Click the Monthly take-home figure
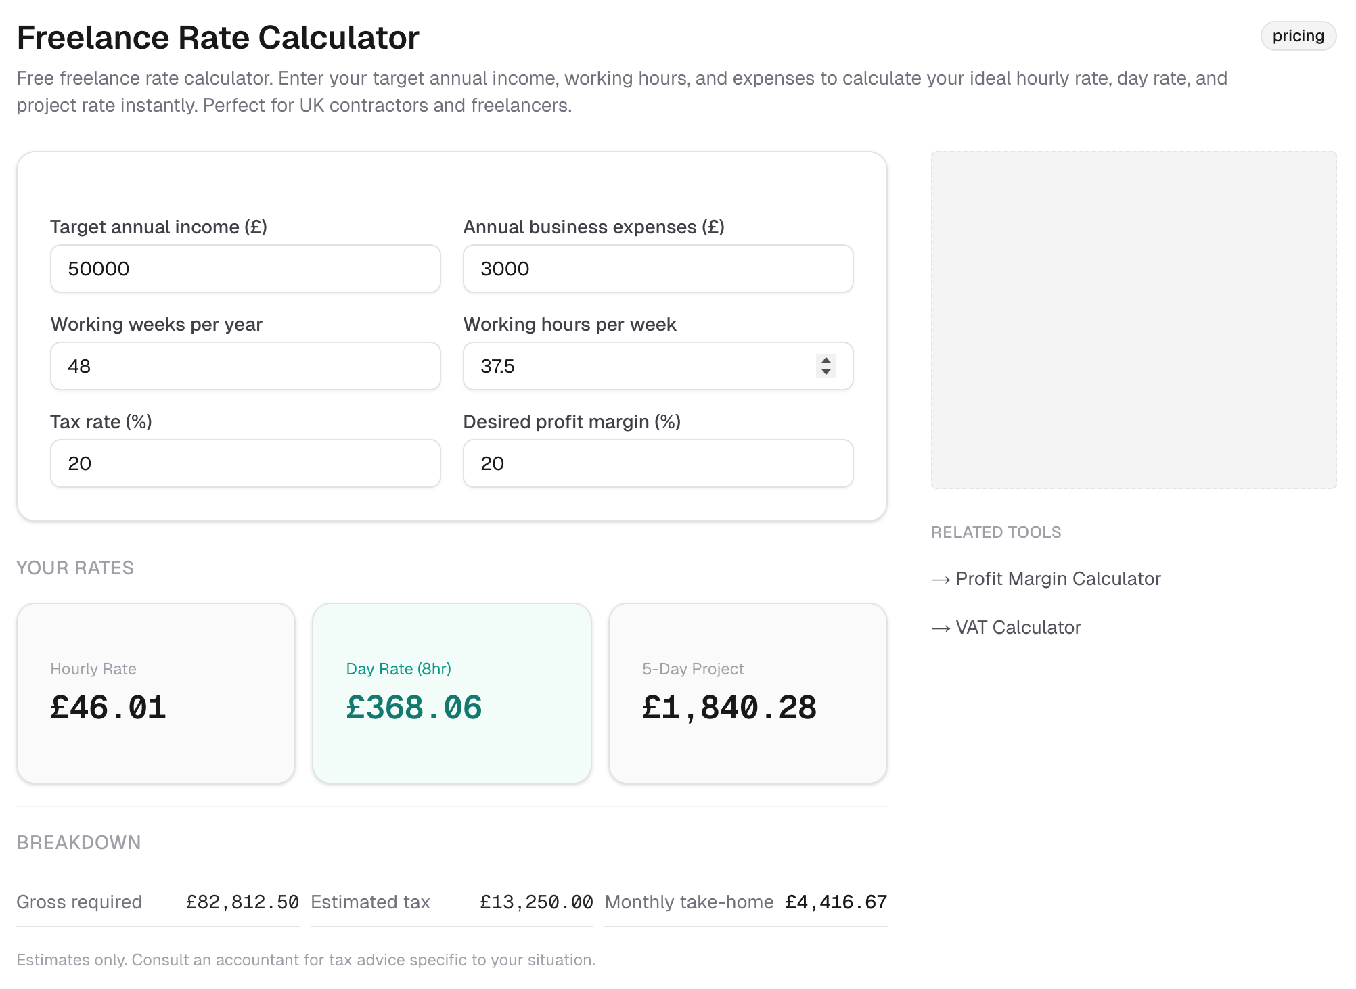Screen dimensions: 1356x989 pos(836,902)
